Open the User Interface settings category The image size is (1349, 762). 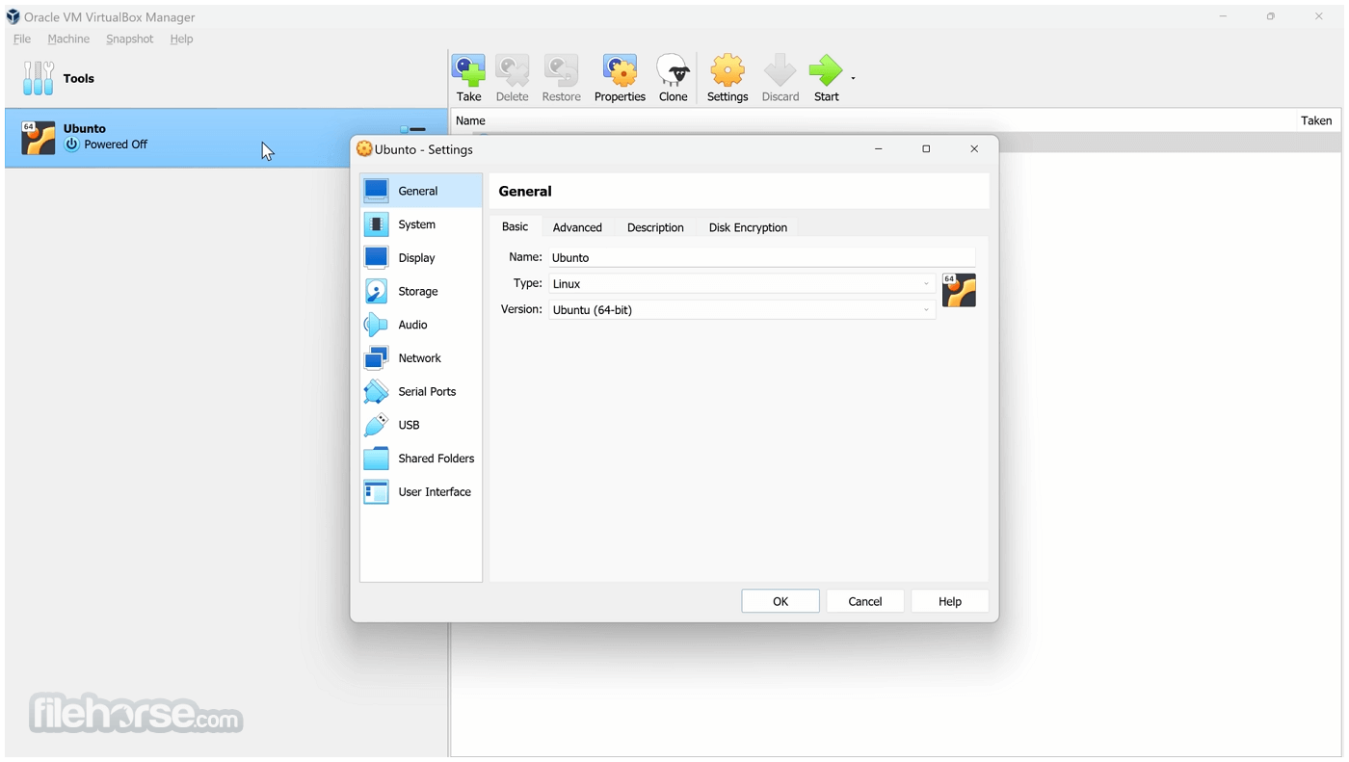tap(421, 492)
